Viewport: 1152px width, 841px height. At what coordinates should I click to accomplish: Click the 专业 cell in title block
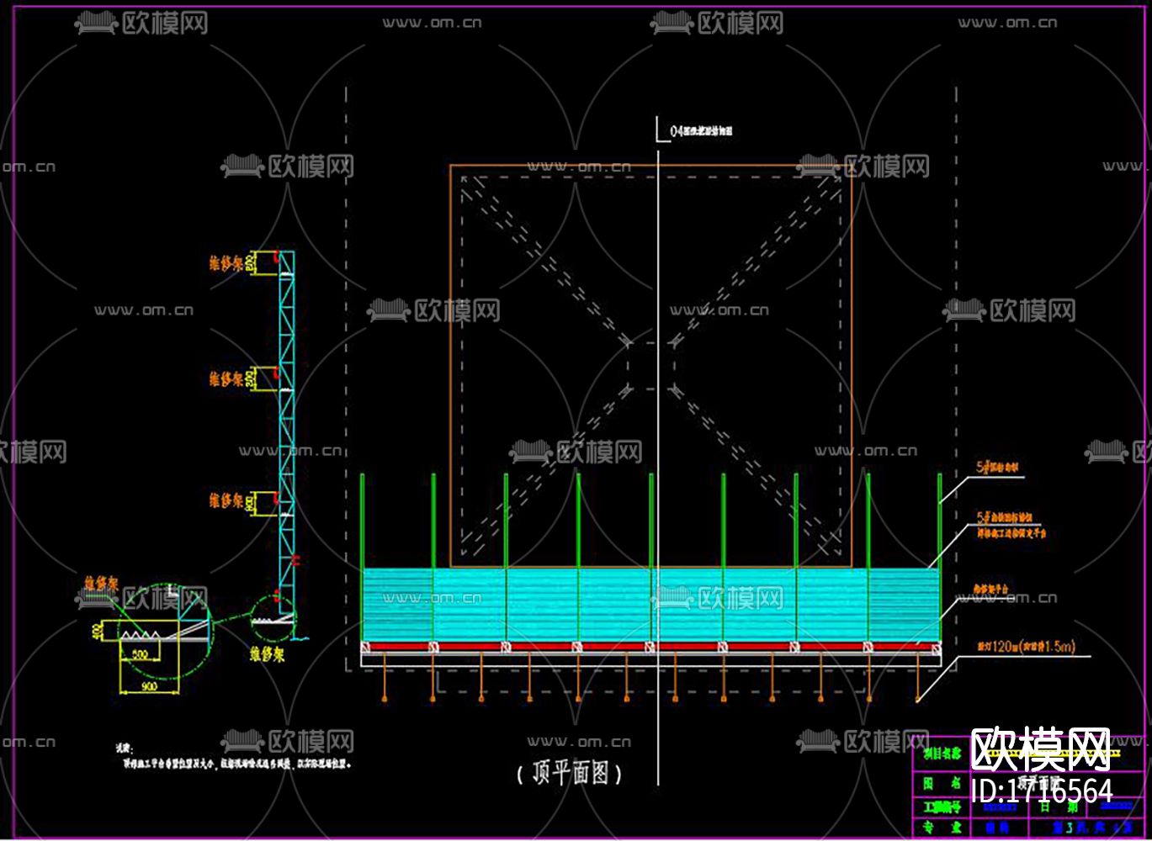(941, 828)
